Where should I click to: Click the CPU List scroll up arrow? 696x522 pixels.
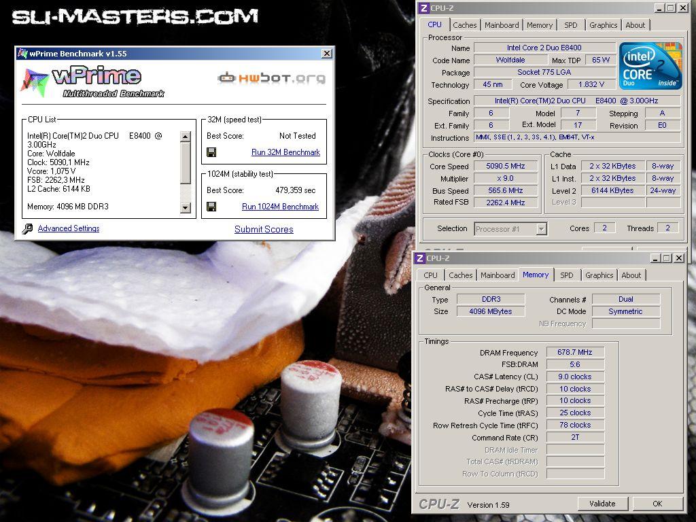pyautogui.click(x=186, y=136)
